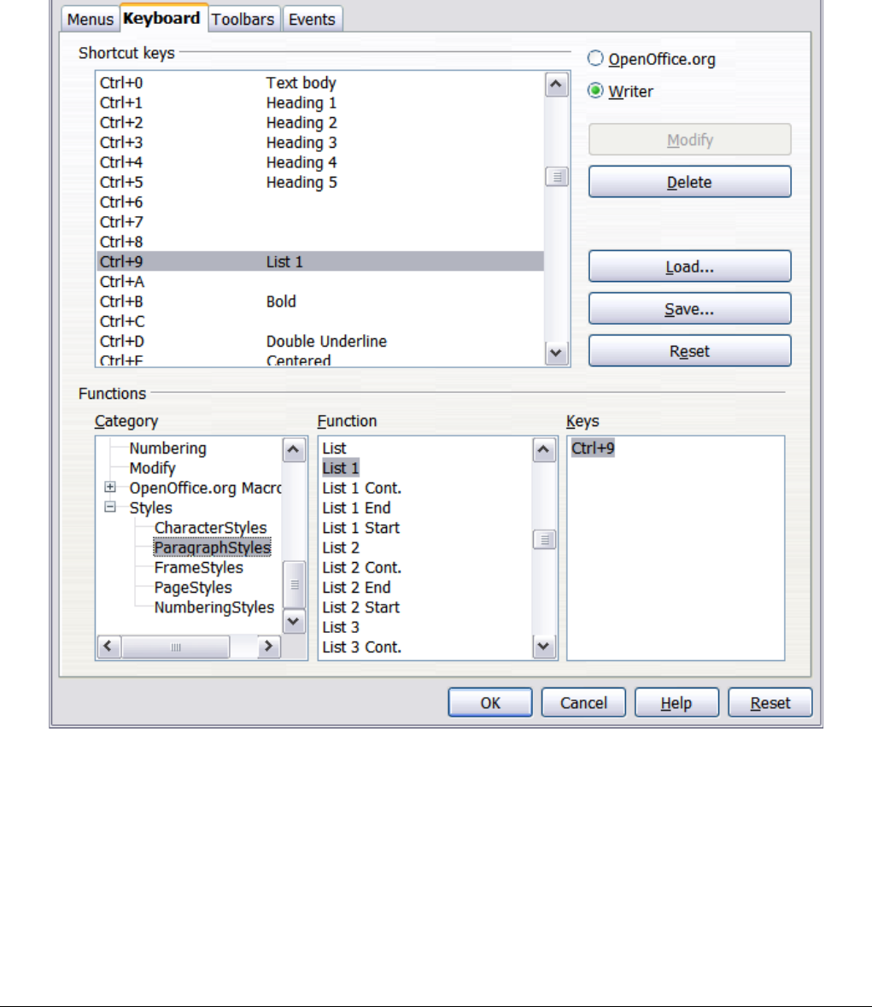Image resolution: width=872 pixels, height=1007 pixels.
Task: Click scroll-down arrow of Function list
Action: [x=544, y=646]
